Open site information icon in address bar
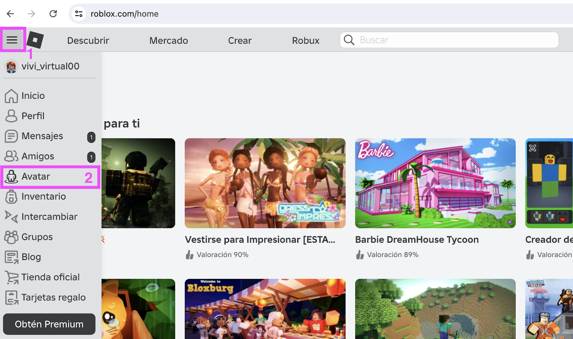The height and width of the screenshot is (339, 573). 79,14
